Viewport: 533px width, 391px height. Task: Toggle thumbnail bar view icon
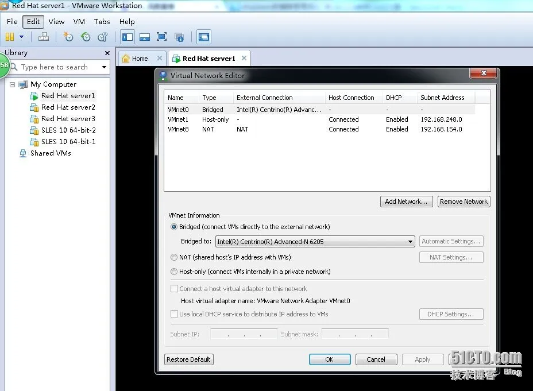click(145, 37)
